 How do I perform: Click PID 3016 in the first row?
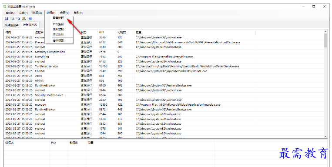coord(103,37)
